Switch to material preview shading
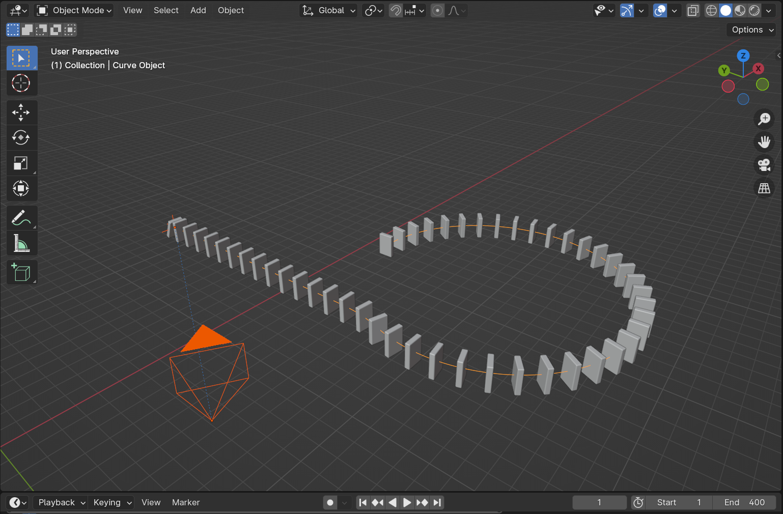 [x=740, y=11]
